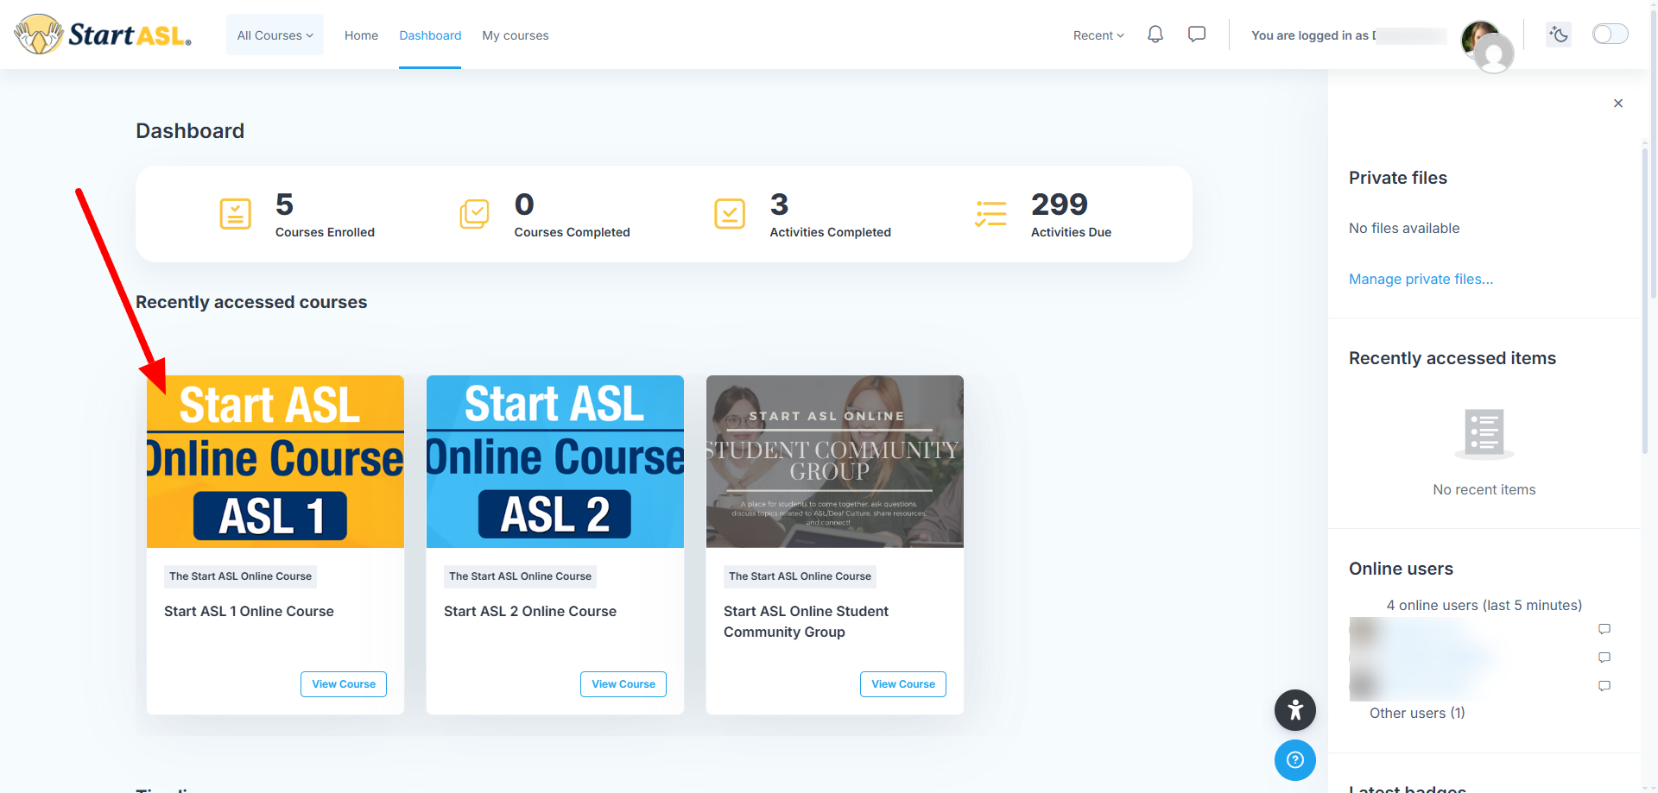
Task: Click the blue help question button
Action: [x=1295, y=760]
